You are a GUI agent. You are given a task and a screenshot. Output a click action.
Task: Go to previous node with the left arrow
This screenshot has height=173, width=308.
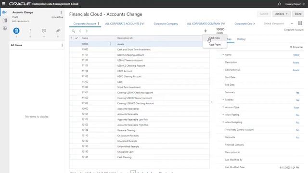pyautogui.click(x=80, y=31)
